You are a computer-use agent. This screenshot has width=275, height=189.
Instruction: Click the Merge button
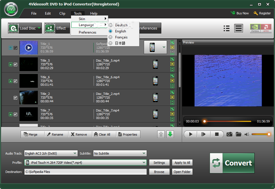click(x=33, y=135)
